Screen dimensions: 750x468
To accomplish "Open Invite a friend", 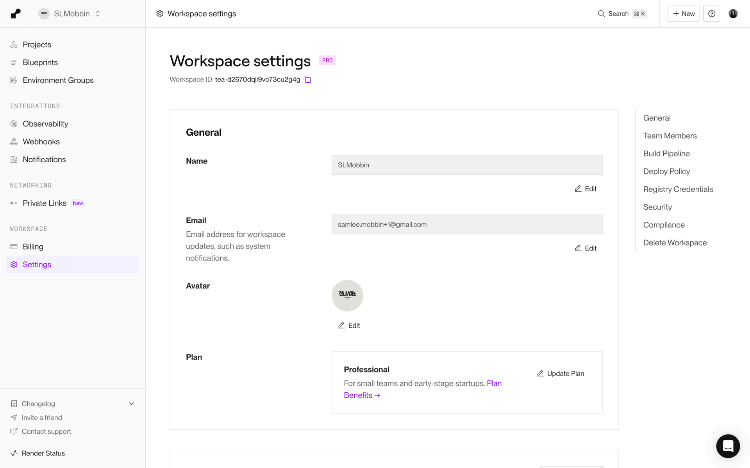I will pos(42,418).
